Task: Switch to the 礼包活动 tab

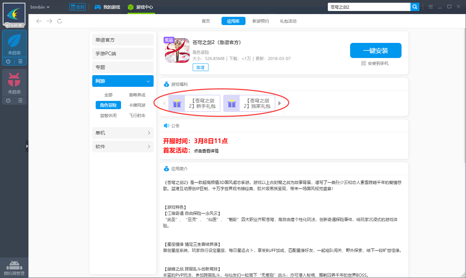Action: click(x=288, y=21)
